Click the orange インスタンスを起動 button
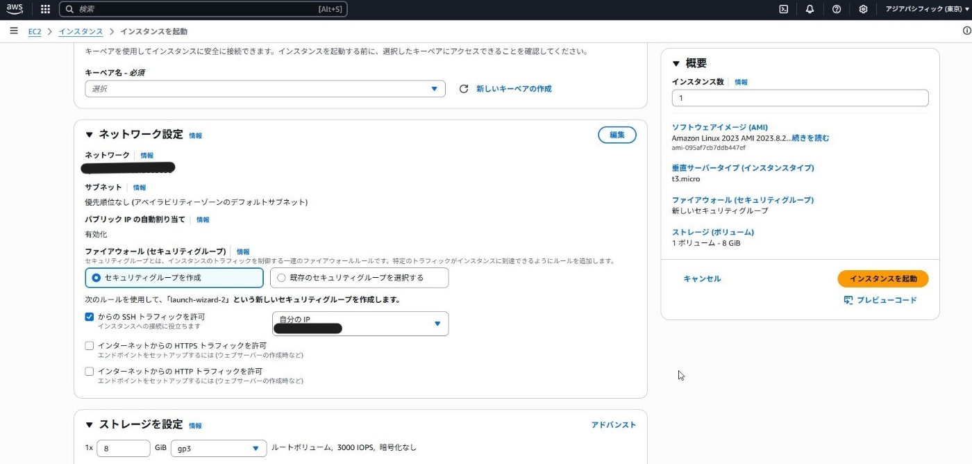 (883, 279)
